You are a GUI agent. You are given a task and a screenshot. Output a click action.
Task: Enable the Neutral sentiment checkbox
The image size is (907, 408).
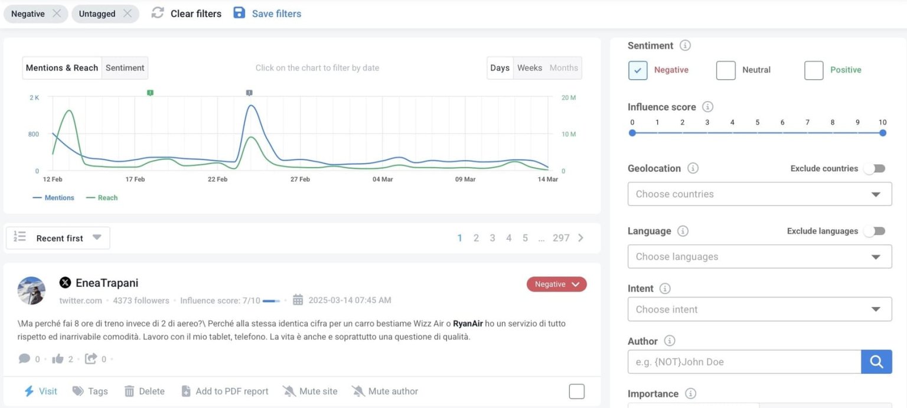726,70
